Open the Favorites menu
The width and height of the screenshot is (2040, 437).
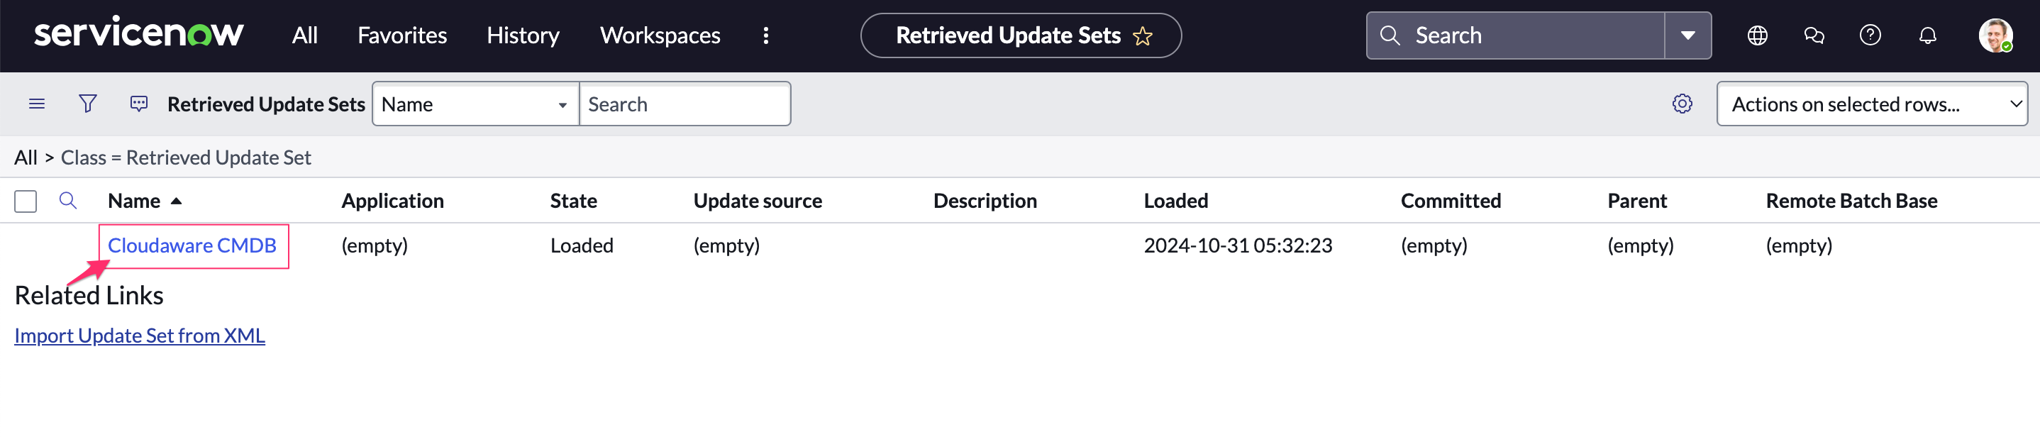click(401, 35)
